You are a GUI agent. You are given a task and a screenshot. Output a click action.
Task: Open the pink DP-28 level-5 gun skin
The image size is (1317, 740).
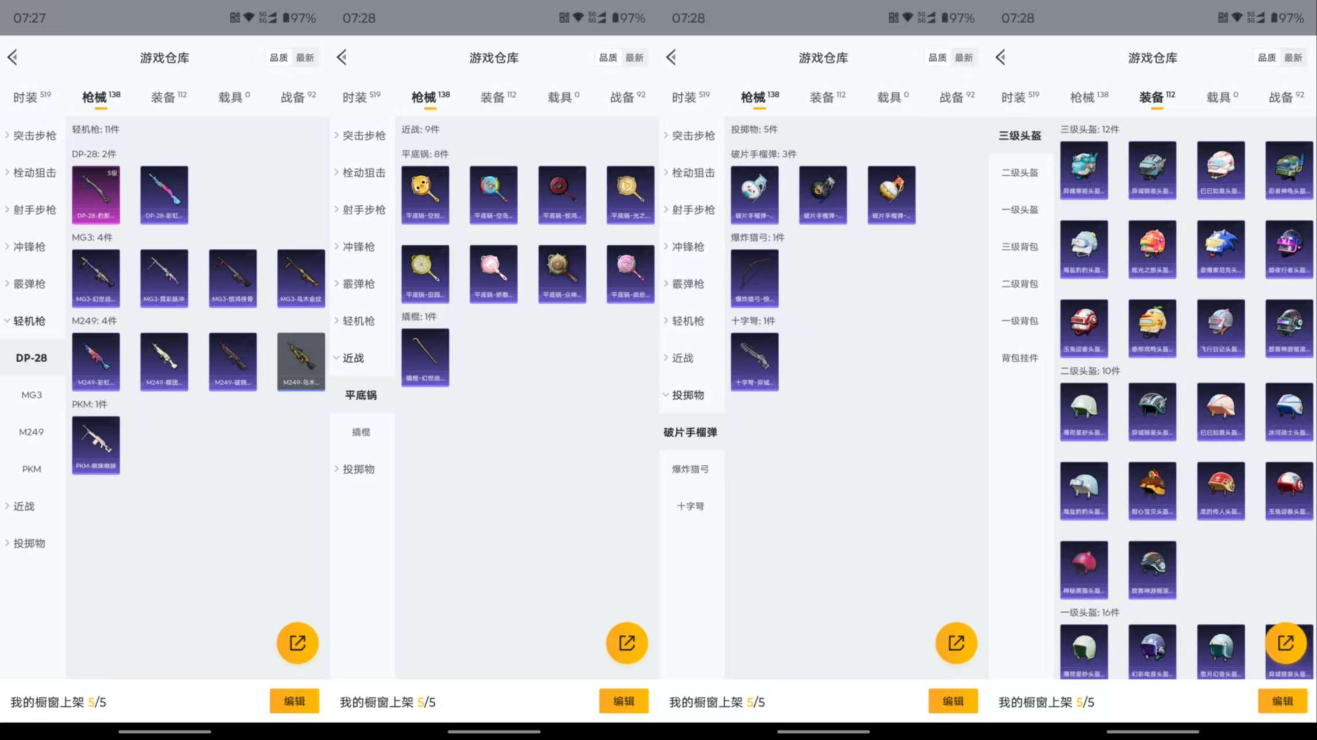pyautogui.click(x=96, y=194)
